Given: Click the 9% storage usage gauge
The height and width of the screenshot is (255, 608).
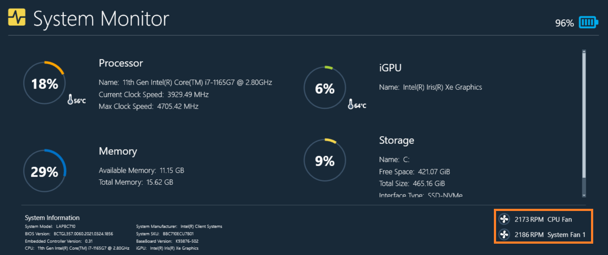Looking at the screenshot, I should click(324, 161).
